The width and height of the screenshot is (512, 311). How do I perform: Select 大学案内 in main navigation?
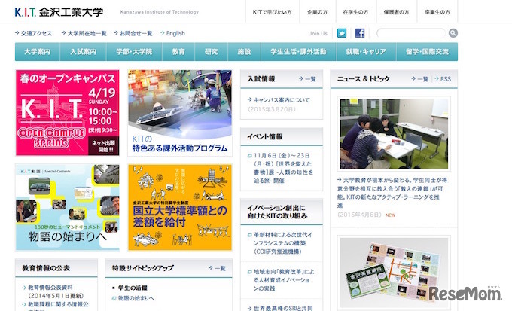coord(37,52)
